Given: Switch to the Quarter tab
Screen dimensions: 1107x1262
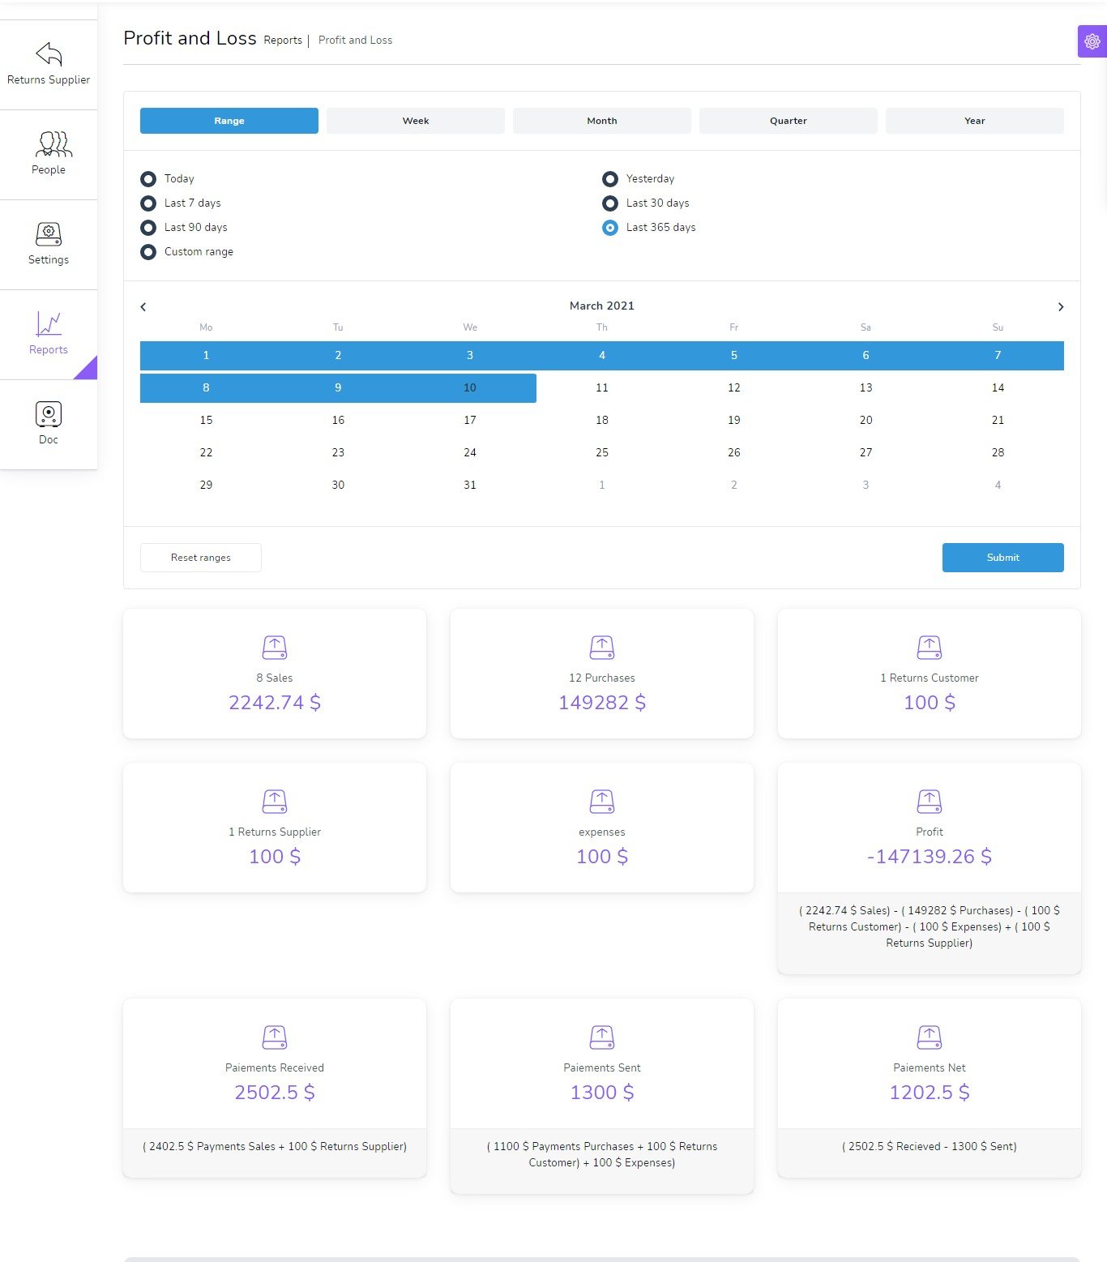Looking at the screenshot, I should pos(788,121).
